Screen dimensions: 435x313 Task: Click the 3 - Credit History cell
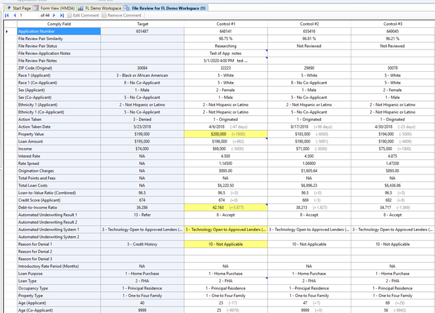click(142, 244)
